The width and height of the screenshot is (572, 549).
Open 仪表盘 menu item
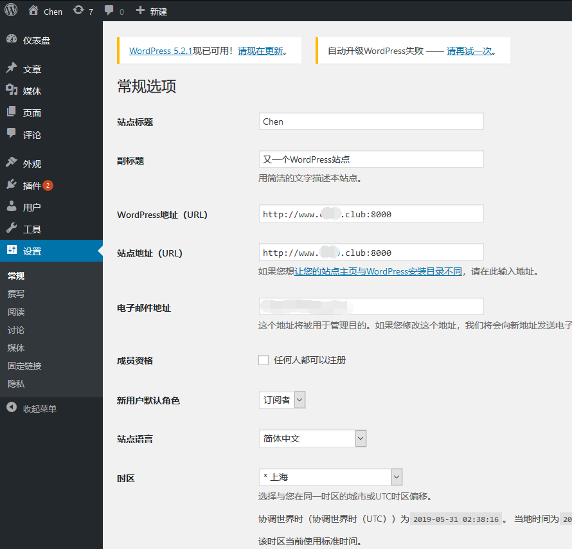51,40
